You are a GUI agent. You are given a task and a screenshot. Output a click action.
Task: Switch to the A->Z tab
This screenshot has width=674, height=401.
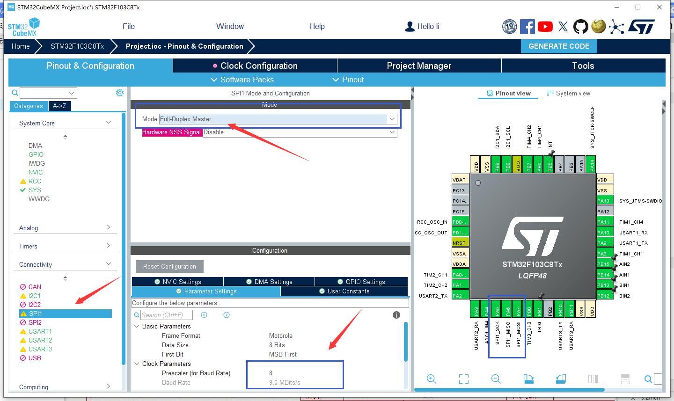59,106
